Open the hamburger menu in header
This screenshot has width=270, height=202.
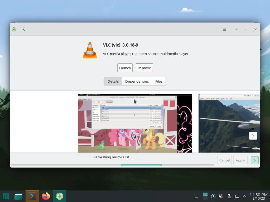coord(224,29)
